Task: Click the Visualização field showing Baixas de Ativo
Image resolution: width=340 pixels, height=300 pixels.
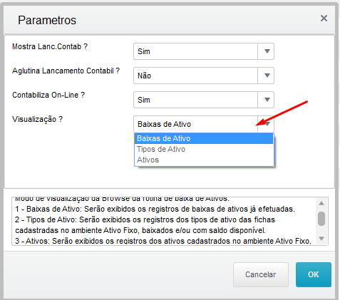Action: click(195, 124)
